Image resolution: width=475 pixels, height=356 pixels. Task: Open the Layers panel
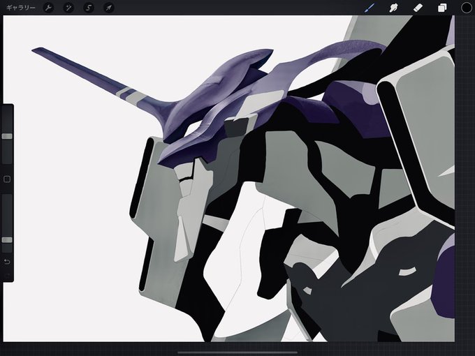(442, 8)
